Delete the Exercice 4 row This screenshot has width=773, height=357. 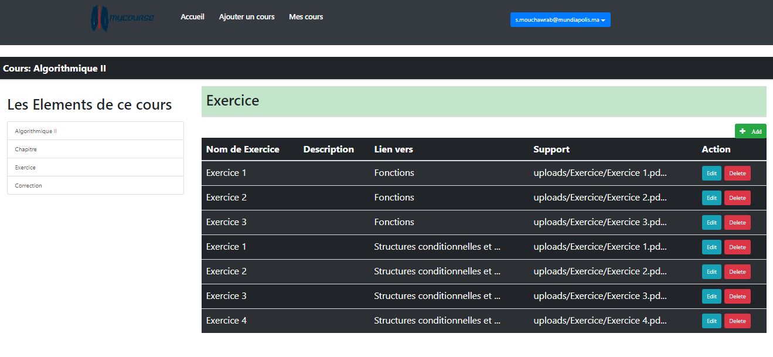(737, 321)
